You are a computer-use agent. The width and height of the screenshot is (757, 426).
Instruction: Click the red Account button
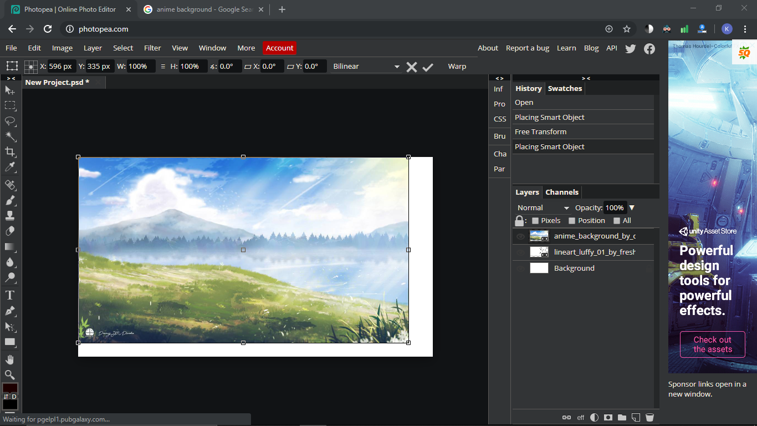point(280,48)
